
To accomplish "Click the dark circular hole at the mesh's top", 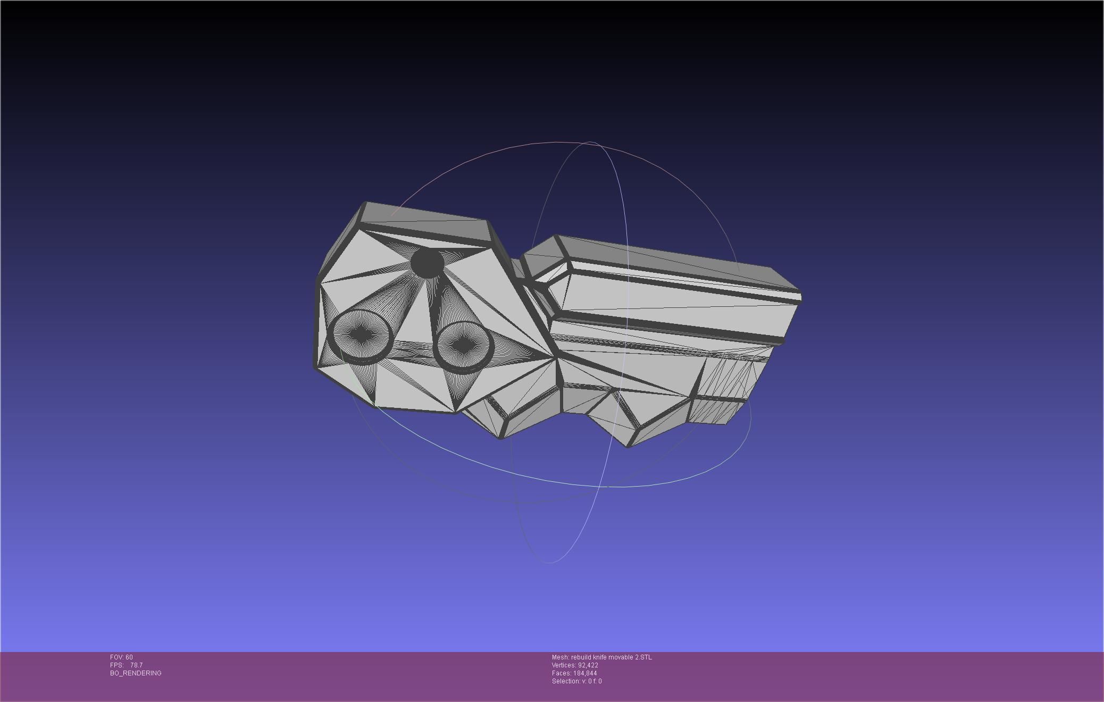I will pyautogui.click(x=427, y=263).
